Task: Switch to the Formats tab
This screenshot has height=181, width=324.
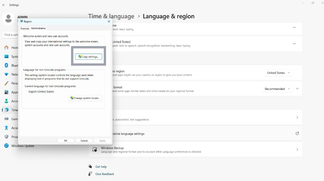Action: tap(25, 29)
